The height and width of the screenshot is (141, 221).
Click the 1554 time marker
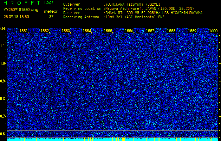[87, 31]
